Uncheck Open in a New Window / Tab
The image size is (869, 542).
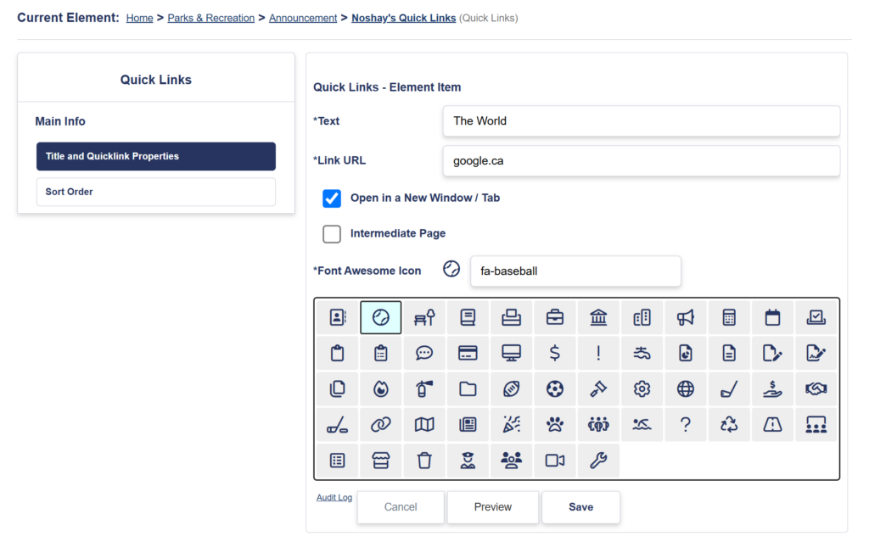click(332, 198)
